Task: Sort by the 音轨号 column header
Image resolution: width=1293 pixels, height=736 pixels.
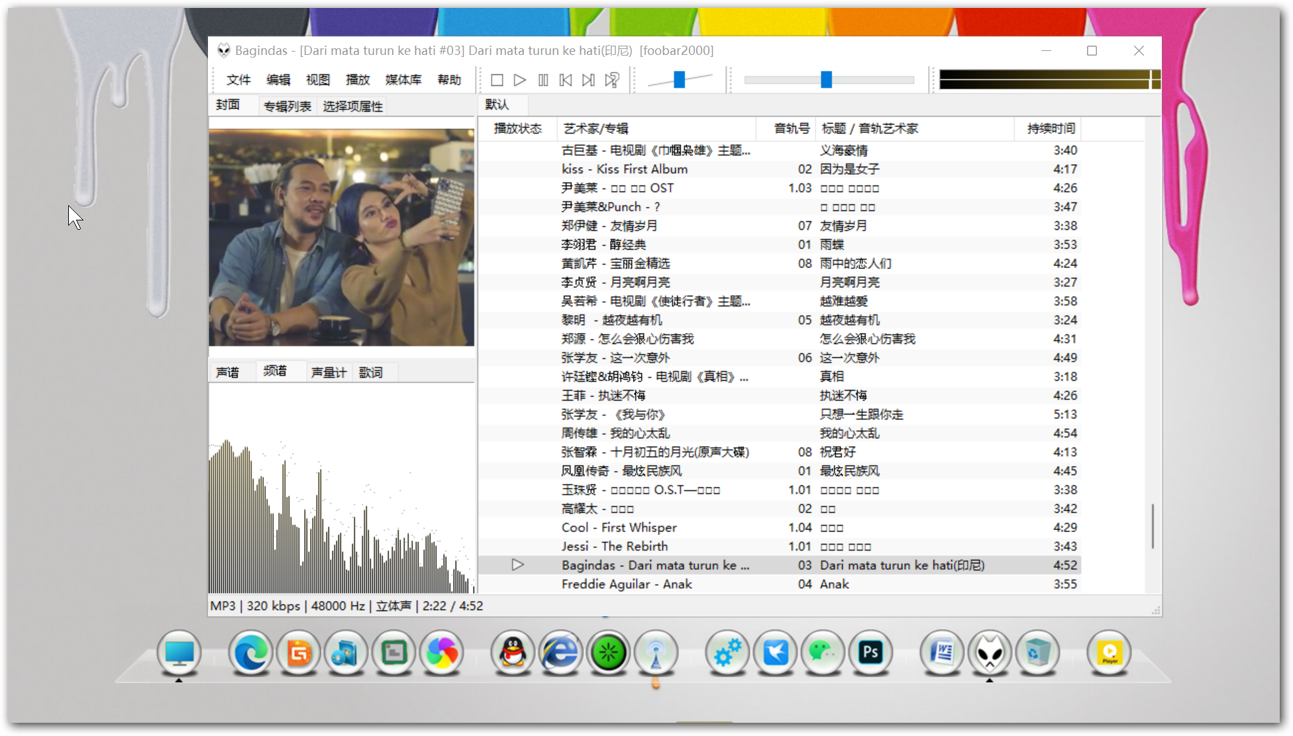Action: click(x=786, y=128)
